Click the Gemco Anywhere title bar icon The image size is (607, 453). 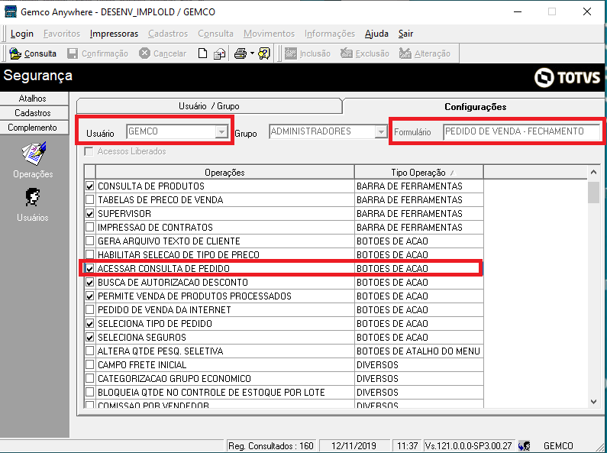11,11
